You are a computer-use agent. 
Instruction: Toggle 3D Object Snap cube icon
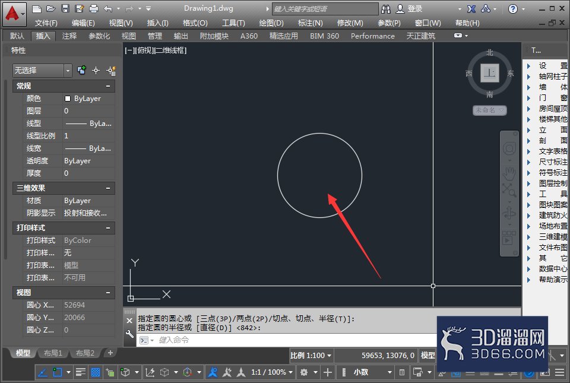125,372
